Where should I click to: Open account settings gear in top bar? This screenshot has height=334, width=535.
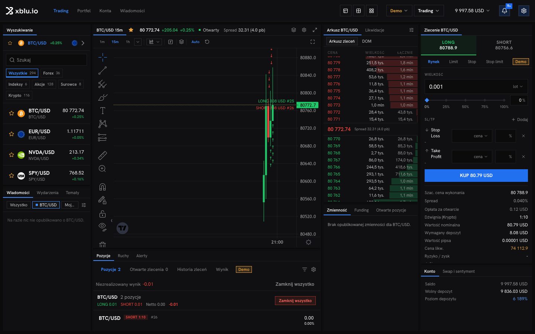[524, 11]
